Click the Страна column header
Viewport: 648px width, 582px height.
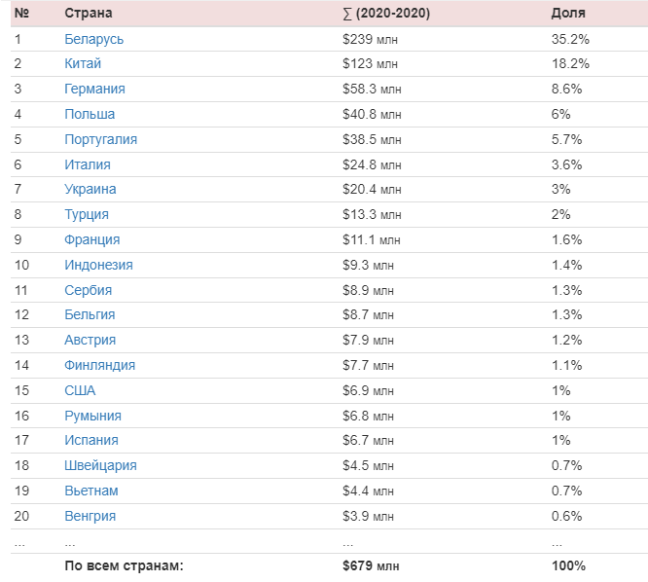89,14
